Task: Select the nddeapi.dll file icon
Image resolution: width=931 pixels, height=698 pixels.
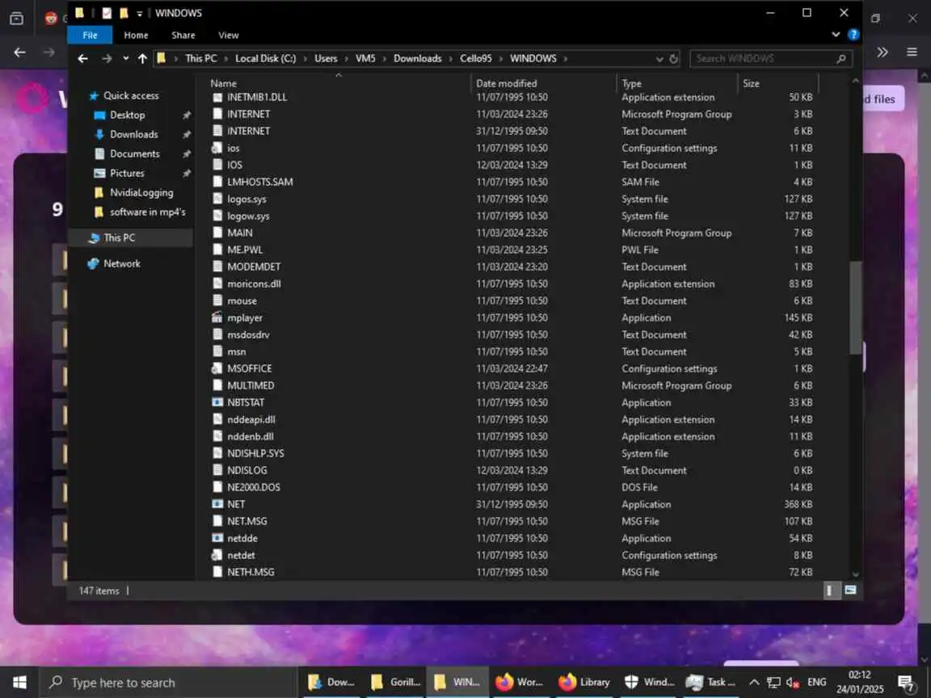Action: tap(217, 419)
